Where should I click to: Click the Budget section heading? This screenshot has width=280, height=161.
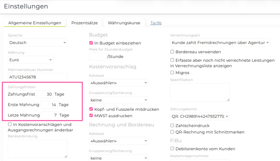click(x=98, y=35)
